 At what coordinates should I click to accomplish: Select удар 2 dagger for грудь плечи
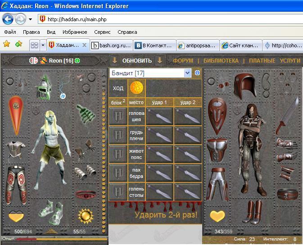click(x=188, y=135)
